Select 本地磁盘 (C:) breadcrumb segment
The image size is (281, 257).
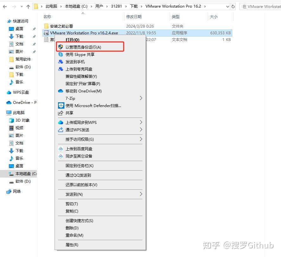pos(76,6)
